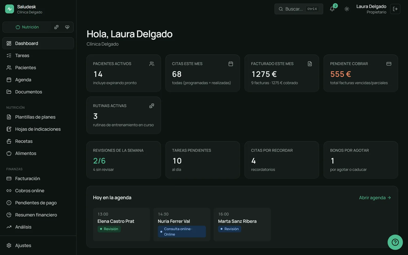Select the Nutrición mode tab
This screenshot has width=408, height=255.
[x=27, y=27]
